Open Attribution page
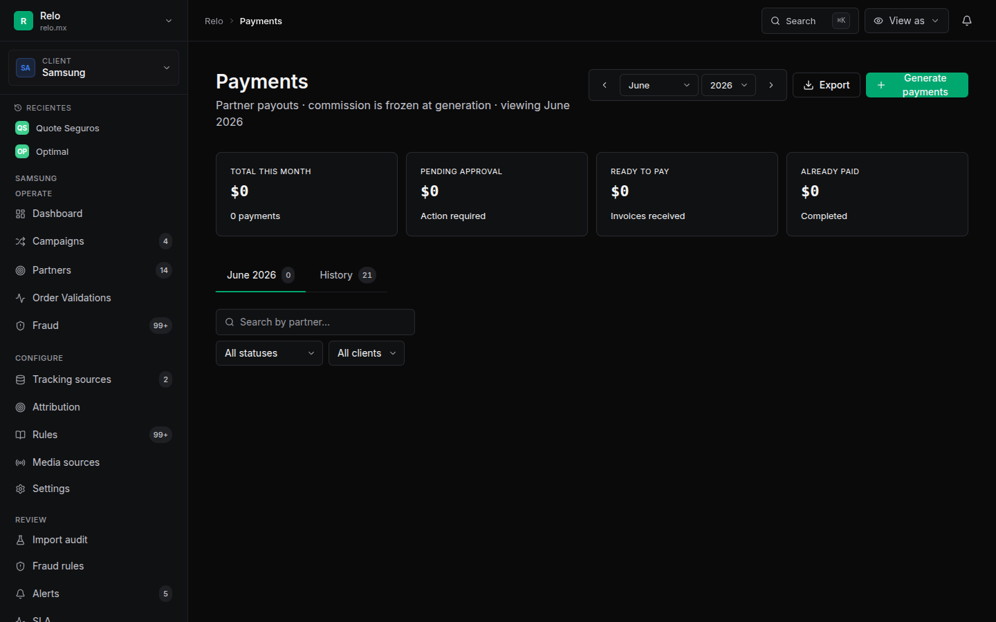 point(93,407)
